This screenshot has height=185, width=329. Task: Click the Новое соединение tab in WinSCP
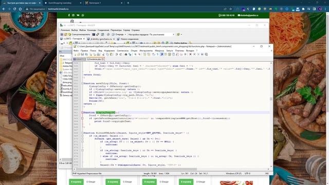(127, 39)
